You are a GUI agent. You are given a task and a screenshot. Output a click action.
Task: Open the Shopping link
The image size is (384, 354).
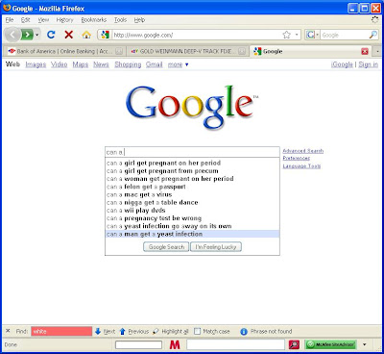point(128,64)
